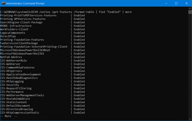Minimize the Command Prompt window
Viewport: 192px width, 121px height.
point(166,4)
